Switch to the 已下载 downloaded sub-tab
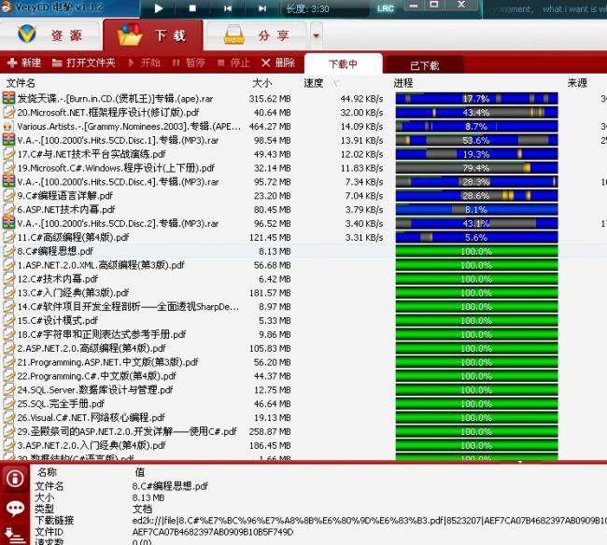Screen dimensions: 607x545 (424, 65)
